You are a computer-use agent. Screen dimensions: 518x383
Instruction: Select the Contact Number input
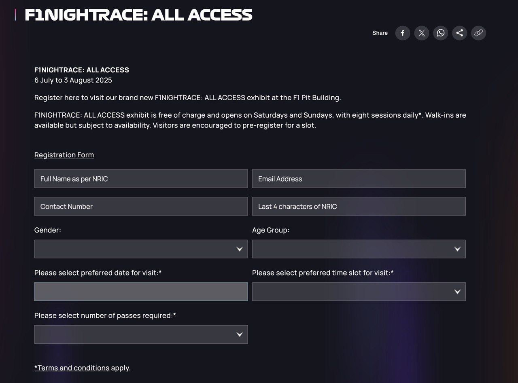click(141, 206)
